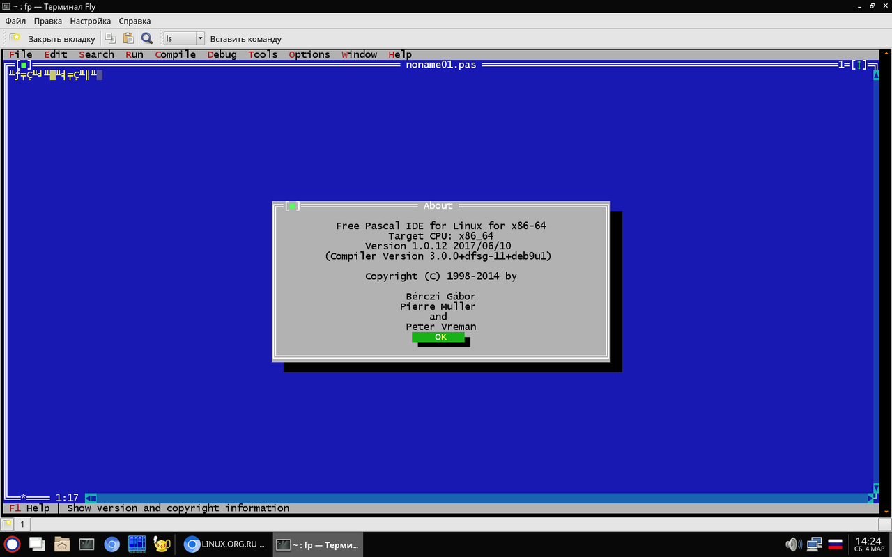
Task: Open the Edit menu in Free Pascal IDE
Action: coord(56,54)
